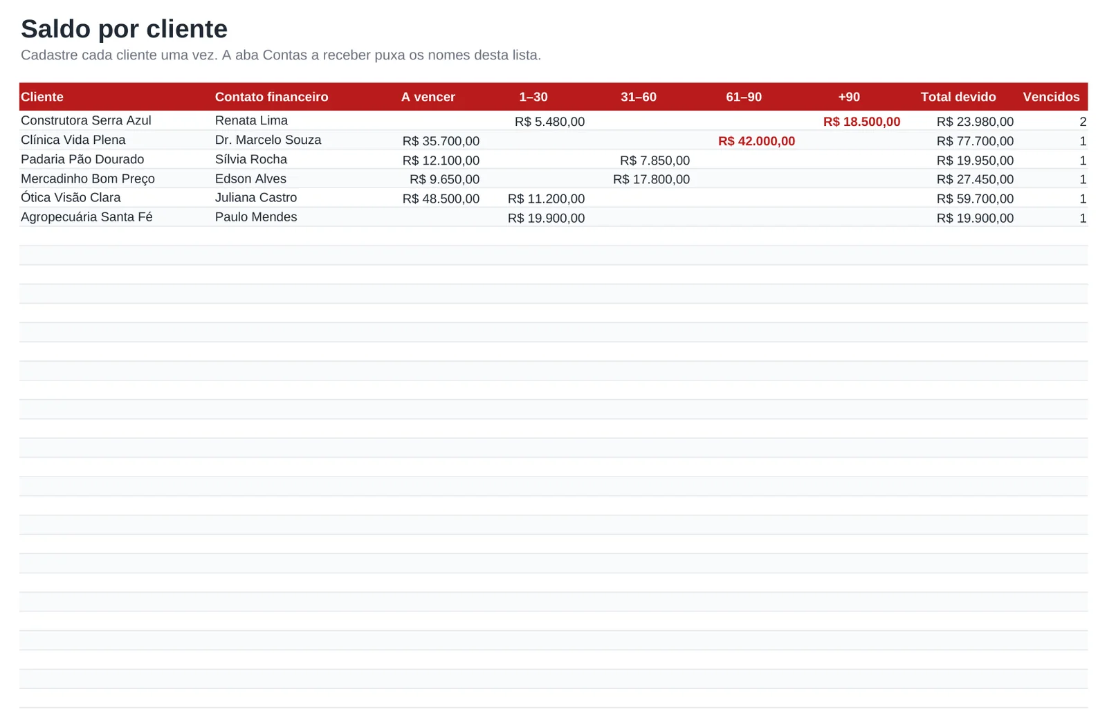
Task: Select the R$ 12.100,00 cell
Action: click(x=441, y=160)
